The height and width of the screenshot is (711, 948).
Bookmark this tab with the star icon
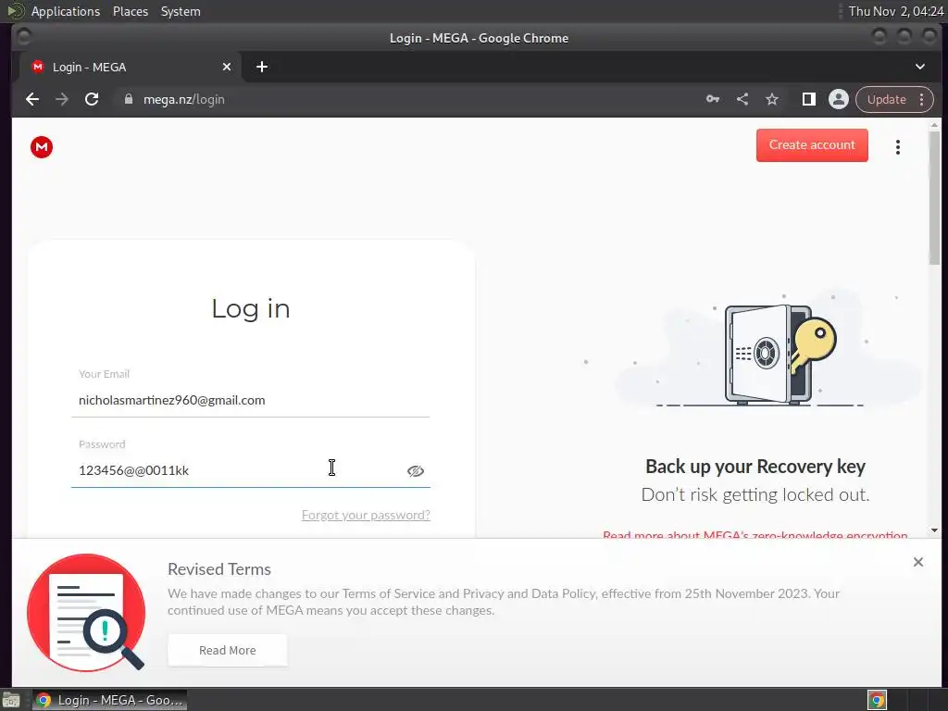(x=772, y=99)
